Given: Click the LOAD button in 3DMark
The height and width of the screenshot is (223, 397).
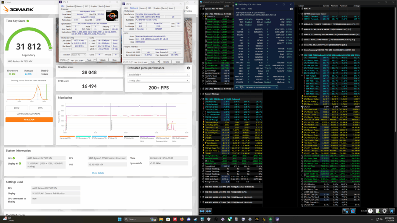Looking at the screenshot, I should pyautogui.click(x=17, y=108).
